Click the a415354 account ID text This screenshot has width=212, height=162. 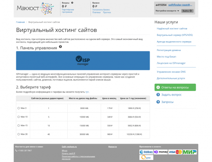coord(161,5)
